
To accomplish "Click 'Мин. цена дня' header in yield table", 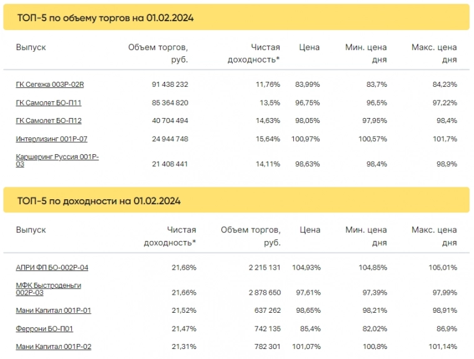I will (x=366, y=236).
